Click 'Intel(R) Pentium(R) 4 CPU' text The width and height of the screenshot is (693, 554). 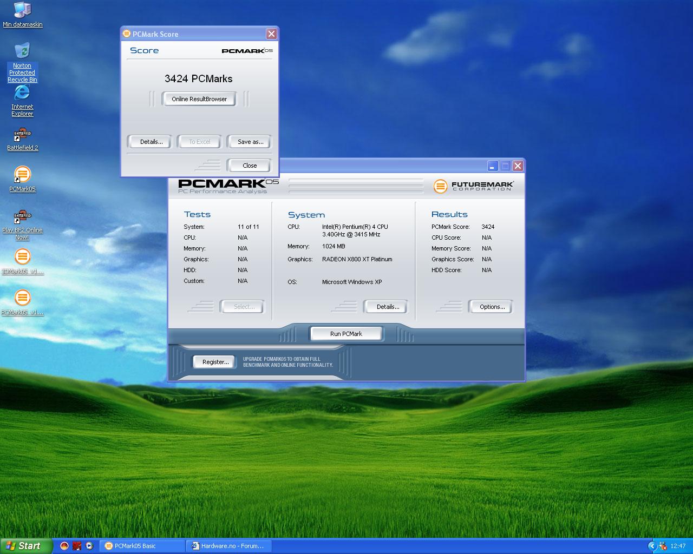[355, 227]
